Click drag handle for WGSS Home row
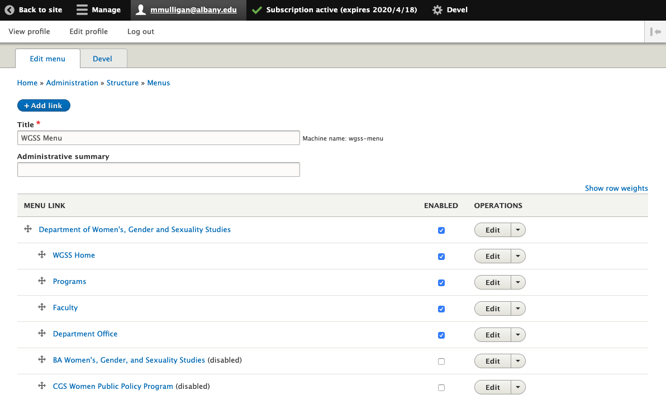 click(41, 255)
